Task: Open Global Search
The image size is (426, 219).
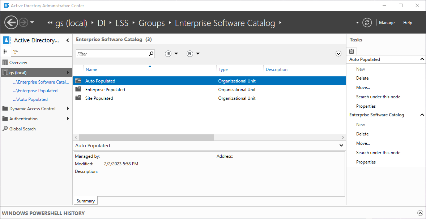Action: pos(22,129)
